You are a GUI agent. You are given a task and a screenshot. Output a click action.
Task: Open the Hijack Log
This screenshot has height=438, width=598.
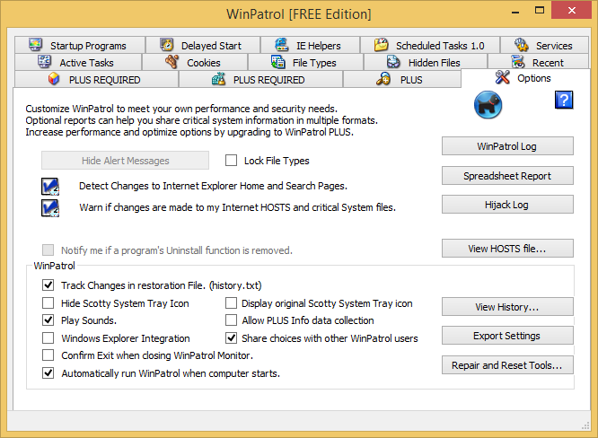coord(507,205)
